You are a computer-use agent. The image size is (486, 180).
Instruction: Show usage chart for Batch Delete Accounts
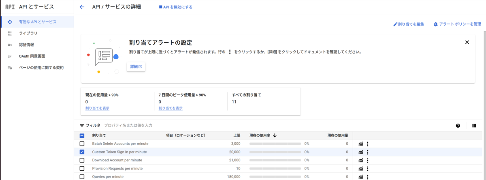point(360,144)
